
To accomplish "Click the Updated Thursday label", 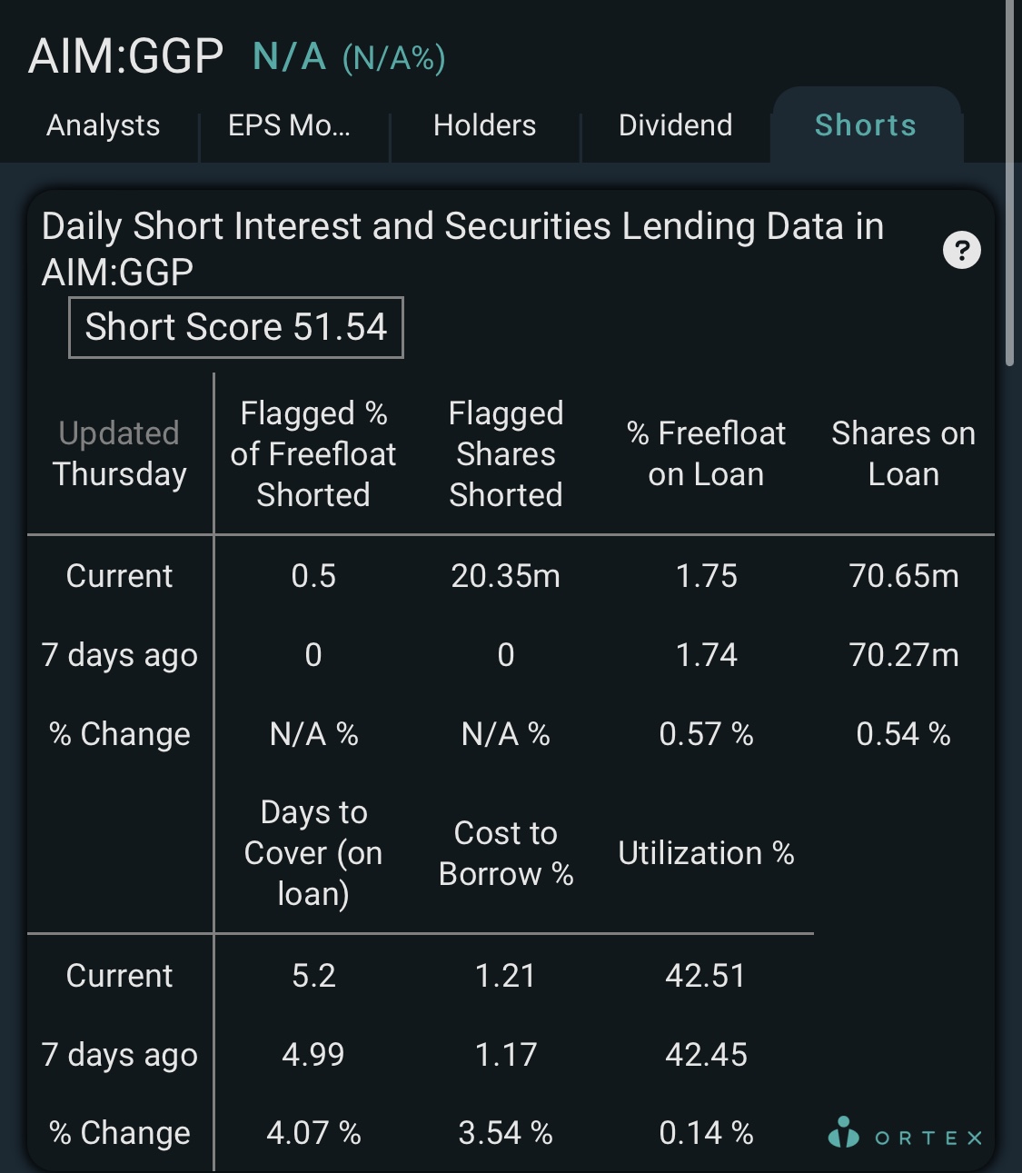I will coord(119,453).
